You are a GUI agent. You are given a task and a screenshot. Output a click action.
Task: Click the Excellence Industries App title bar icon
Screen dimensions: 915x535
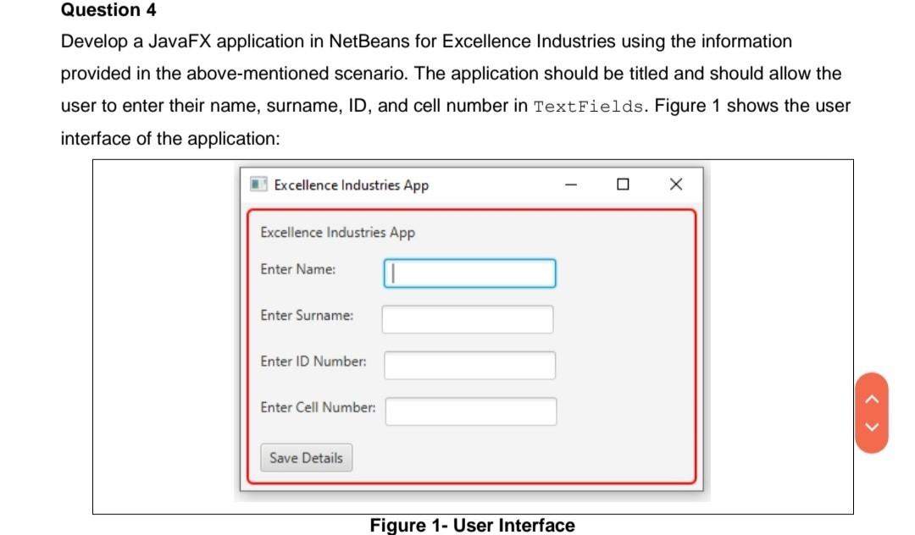pyautogui.click(x=258, y=184)
